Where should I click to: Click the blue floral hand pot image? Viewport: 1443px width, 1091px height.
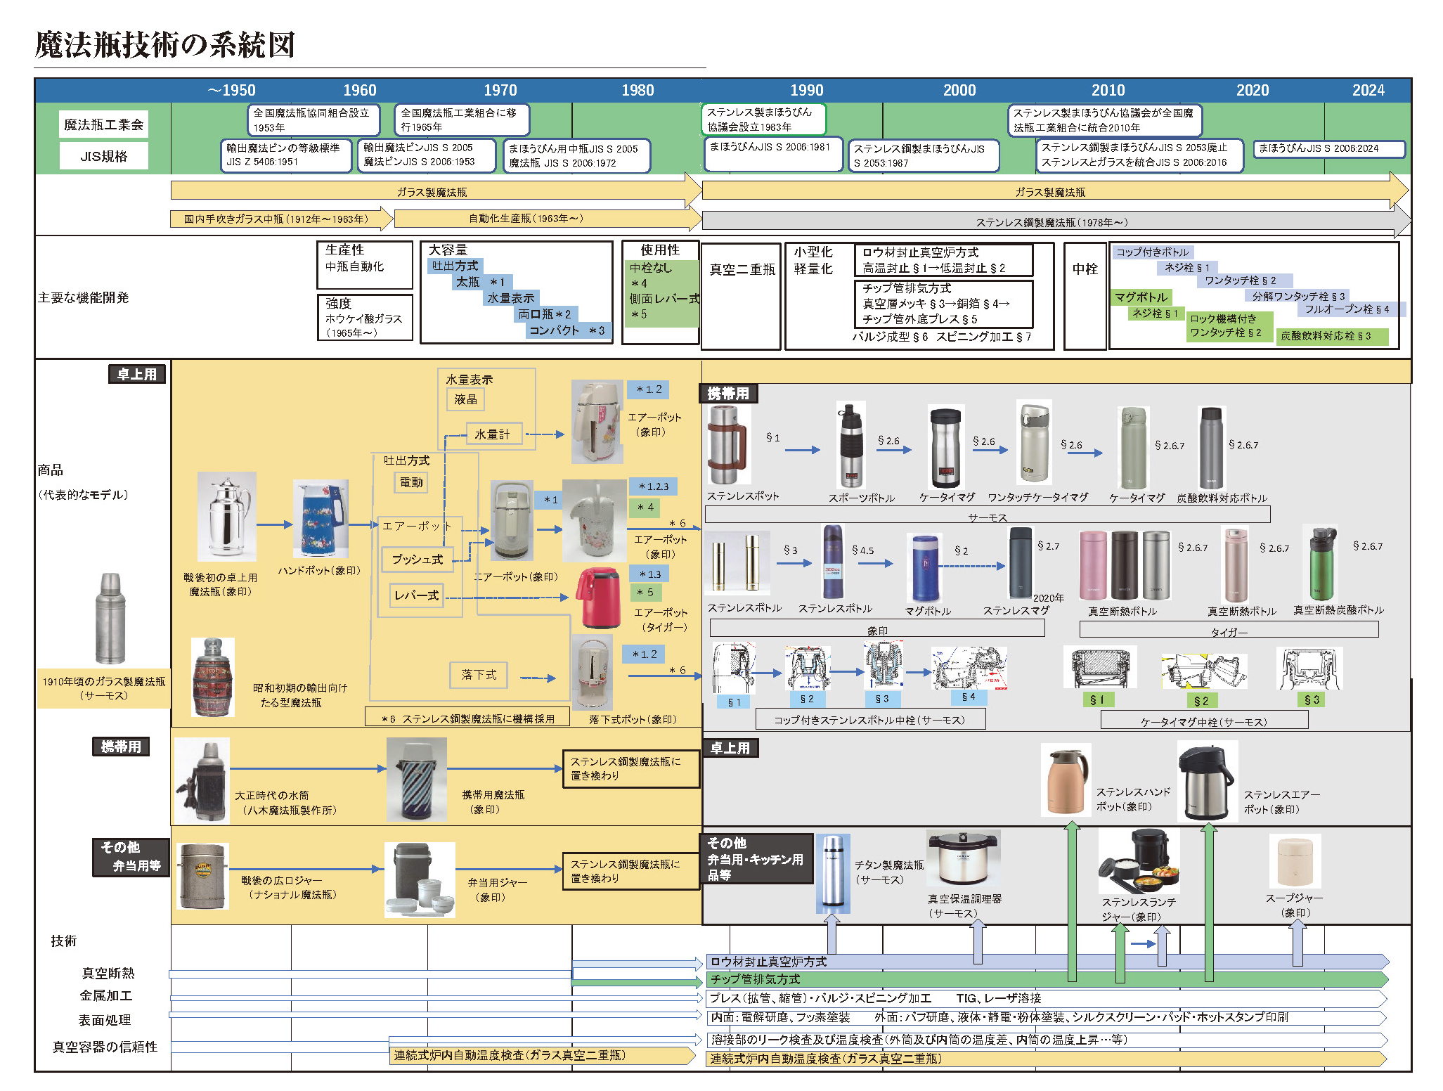point(321,519)
